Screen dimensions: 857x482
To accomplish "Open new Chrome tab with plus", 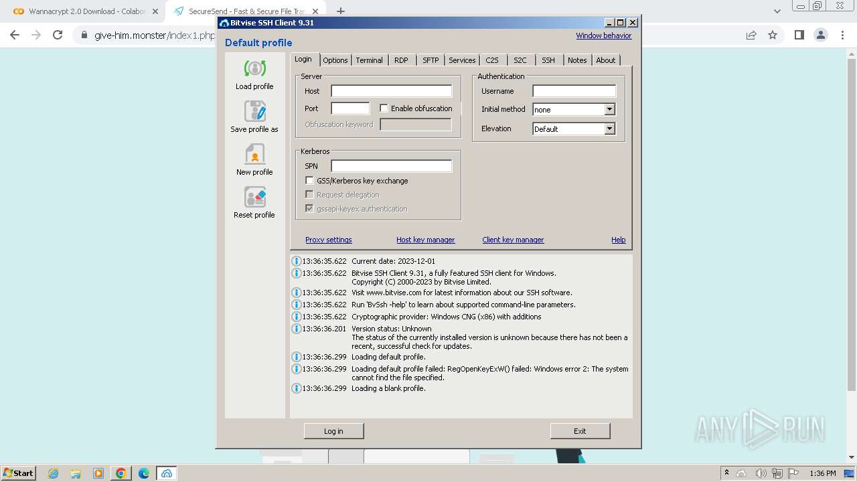I will [x=341, y=11].
